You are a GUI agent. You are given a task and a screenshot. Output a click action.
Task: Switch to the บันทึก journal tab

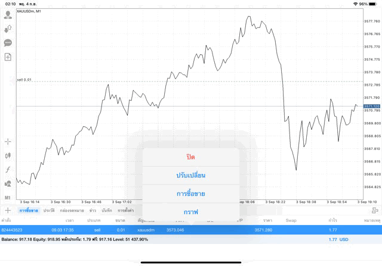tap(107, 211)
